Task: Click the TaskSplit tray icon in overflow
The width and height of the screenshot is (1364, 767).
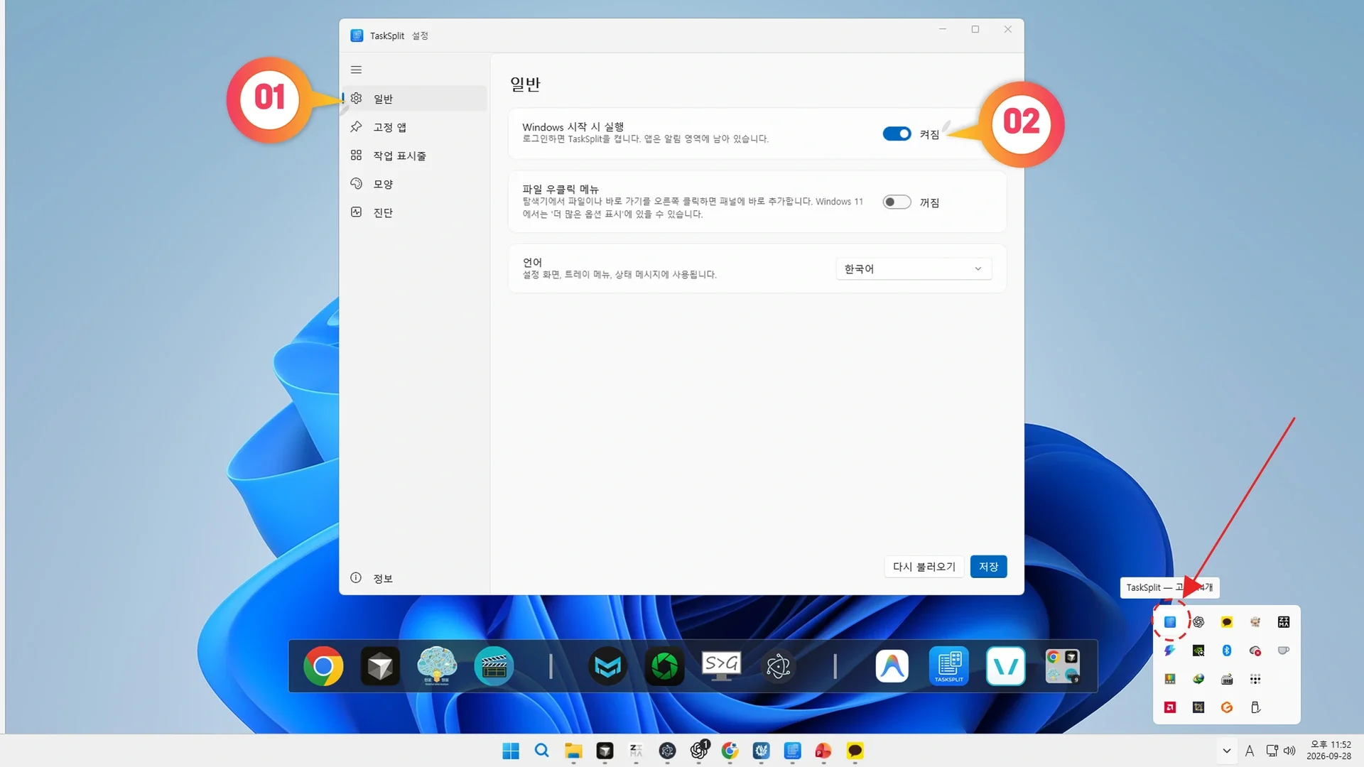Action: point(1170,622)
